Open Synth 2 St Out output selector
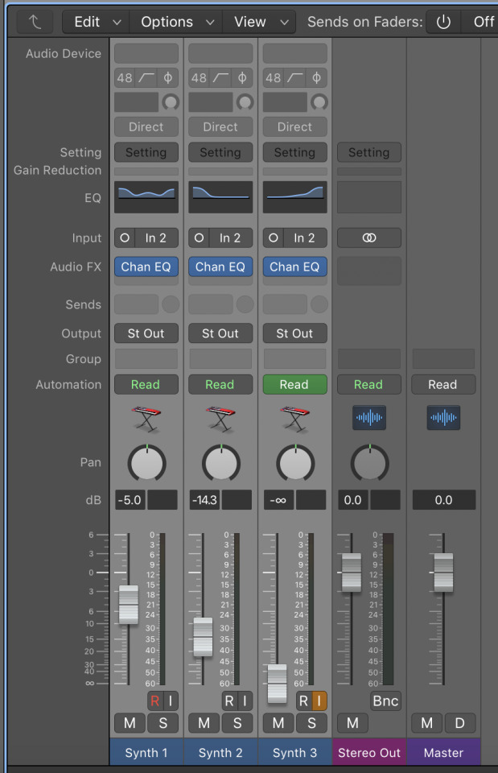Screen dimensions: 498x773 point(220,333)
